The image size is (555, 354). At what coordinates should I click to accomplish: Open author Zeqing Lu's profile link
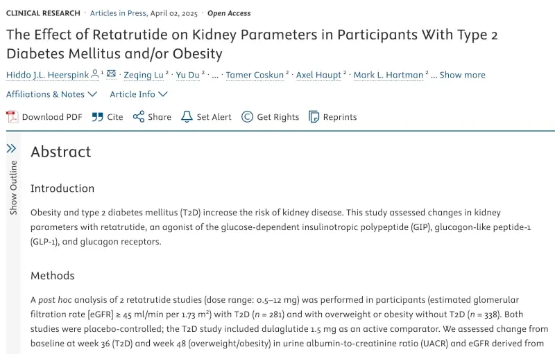144,75
